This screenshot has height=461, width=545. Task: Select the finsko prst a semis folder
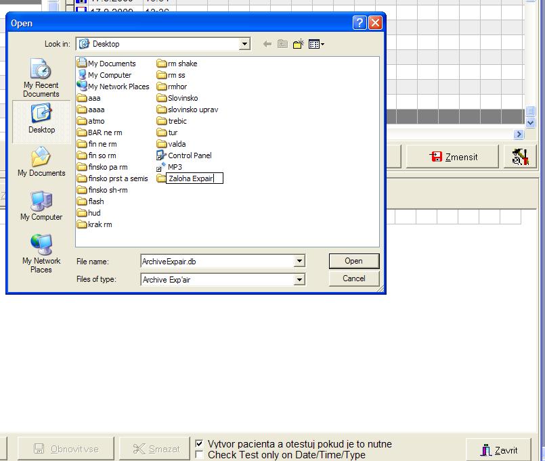click(112, 178)
